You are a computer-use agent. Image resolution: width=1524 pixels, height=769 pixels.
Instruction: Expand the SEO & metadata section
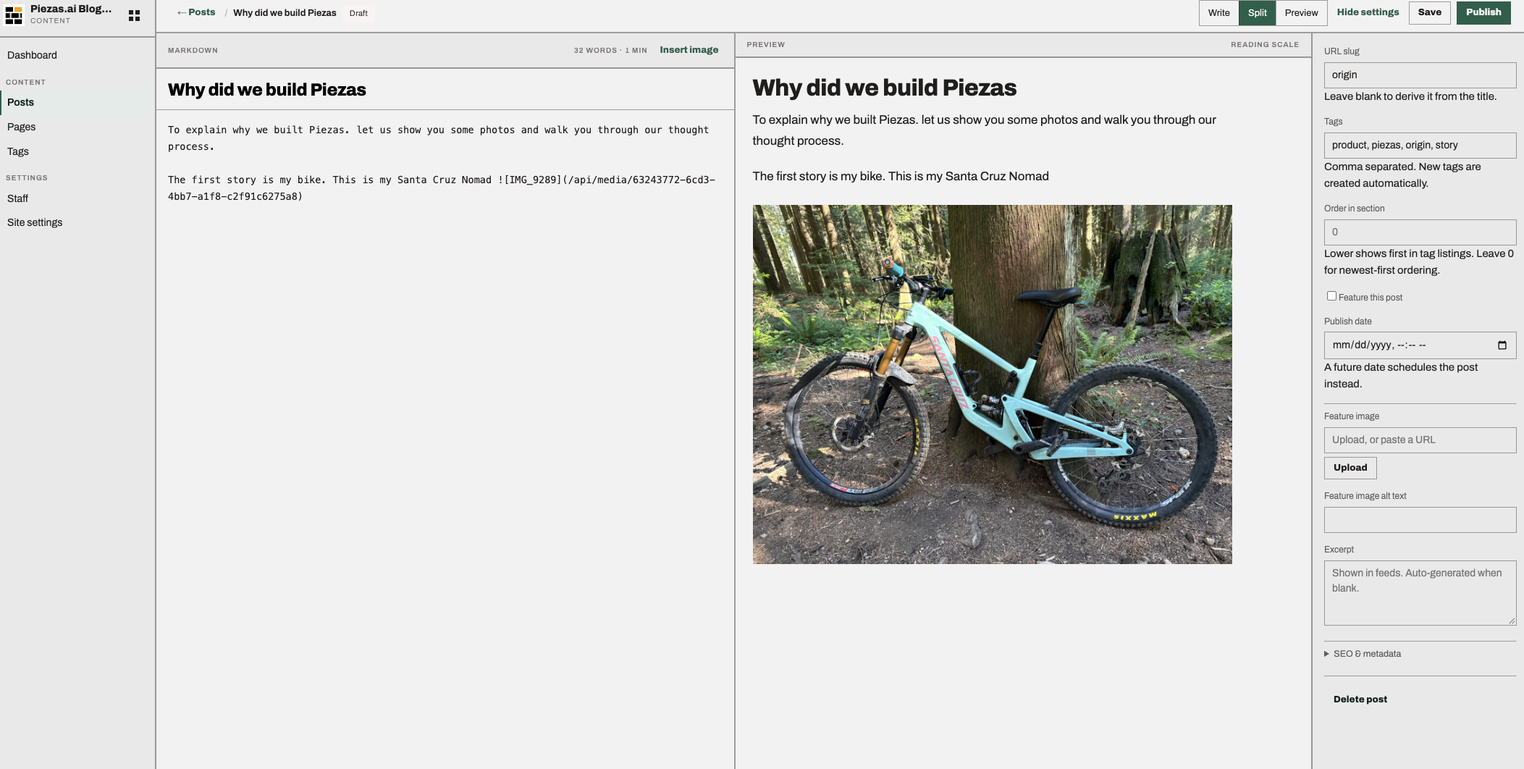click(1363, 654)
